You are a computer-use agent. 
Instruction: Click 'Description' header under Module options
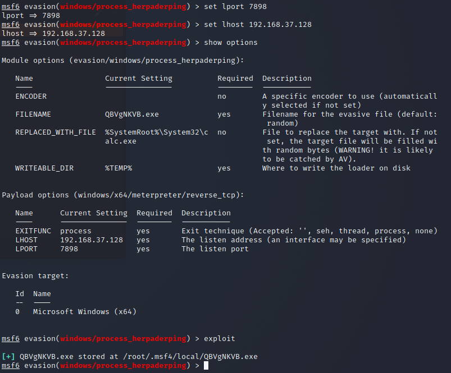click(287, 79)
